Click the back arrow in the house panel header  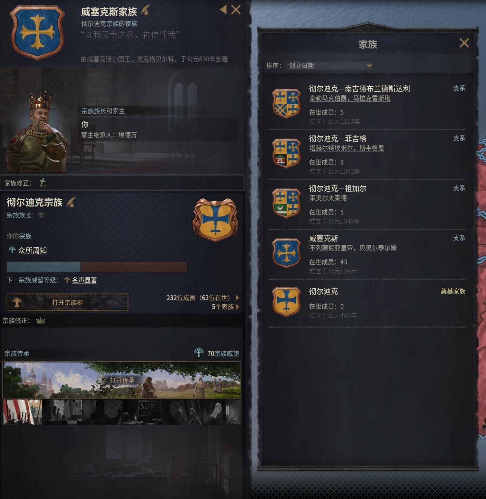[223, 10]
